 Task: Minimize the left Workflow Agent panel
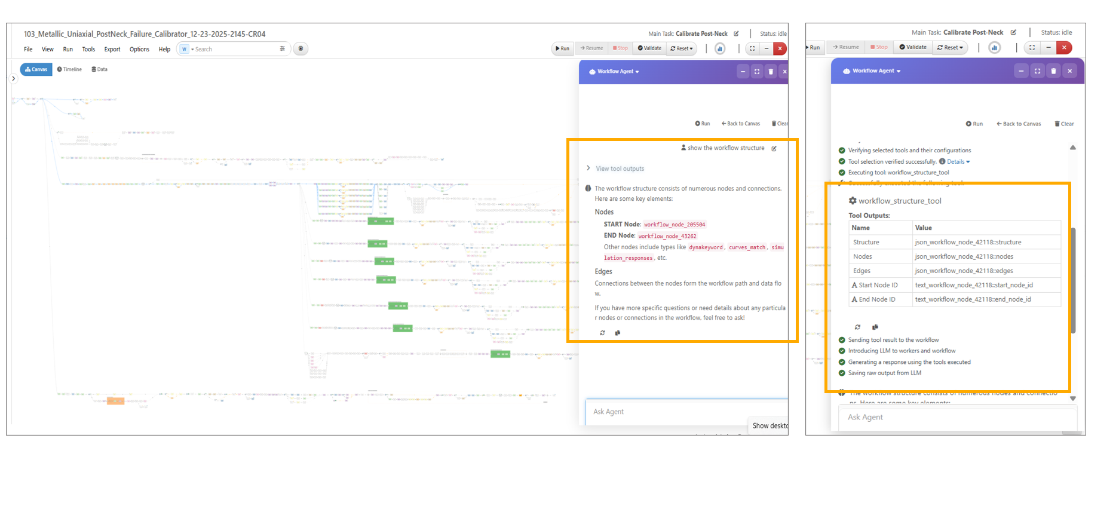(x=743, y=72)
